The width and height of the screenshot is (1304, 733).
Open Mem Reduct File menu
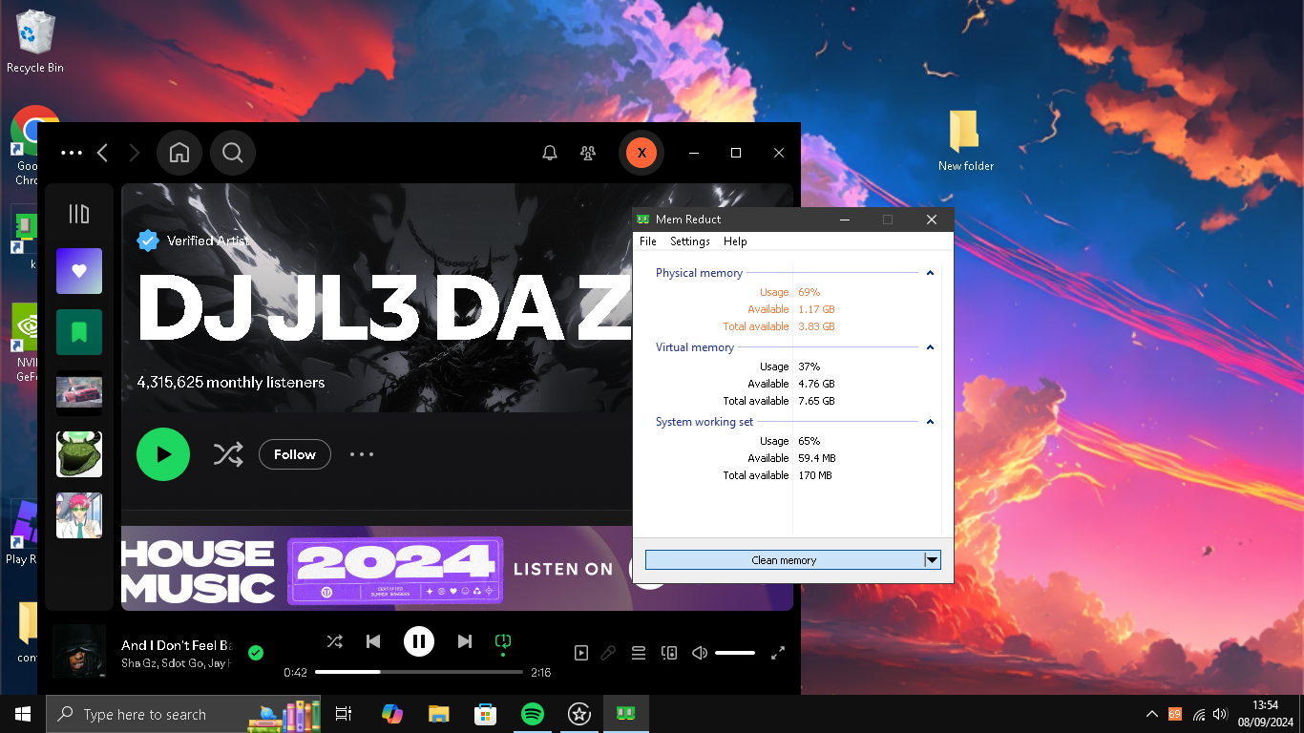click(x=648, y=241)
